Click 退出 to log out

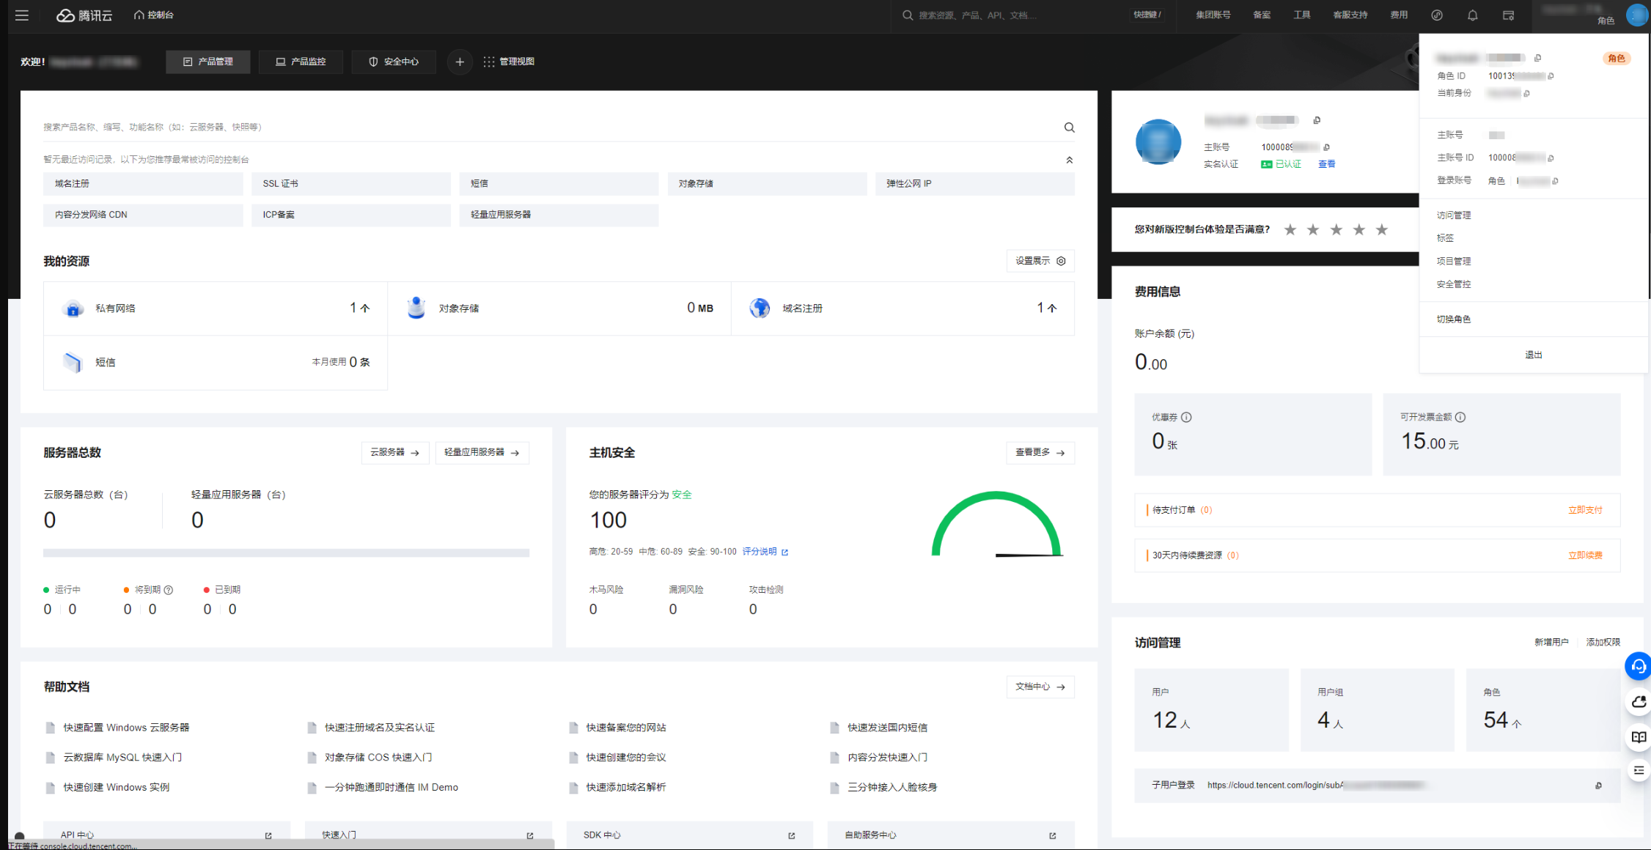1533,355
